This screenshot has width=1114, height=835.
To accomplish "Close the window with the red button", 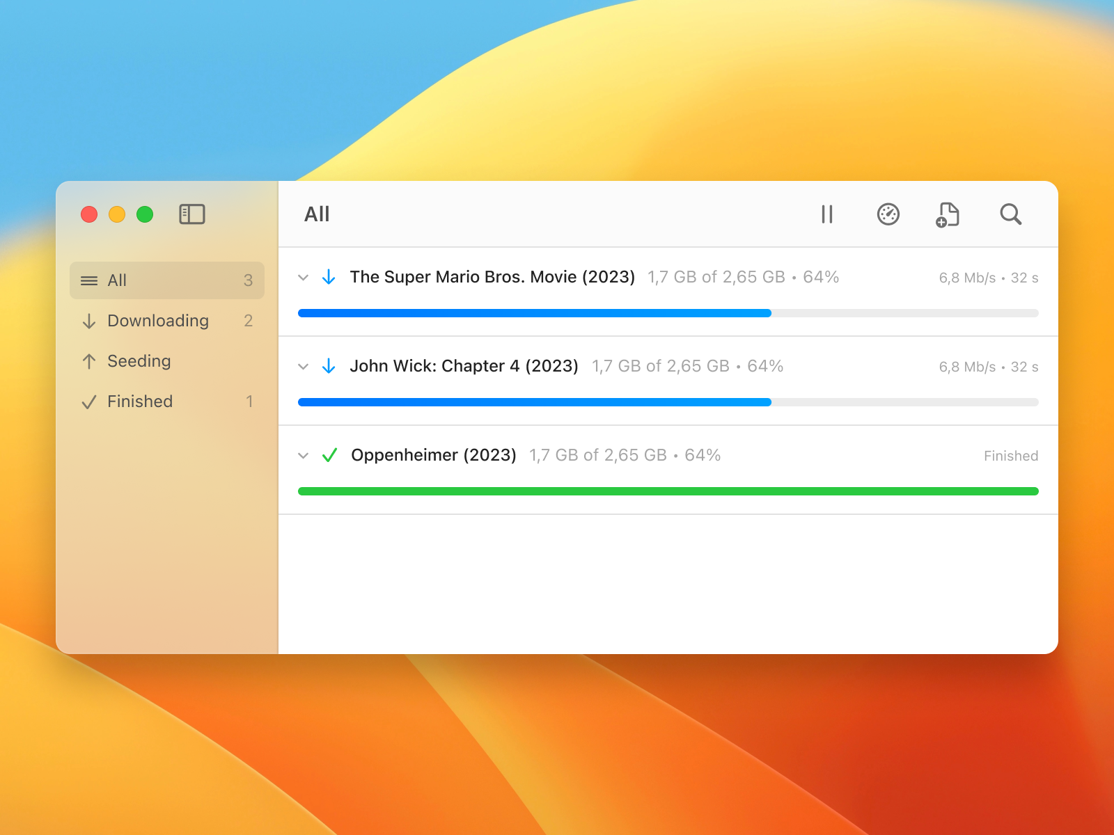I will (89, 214).
